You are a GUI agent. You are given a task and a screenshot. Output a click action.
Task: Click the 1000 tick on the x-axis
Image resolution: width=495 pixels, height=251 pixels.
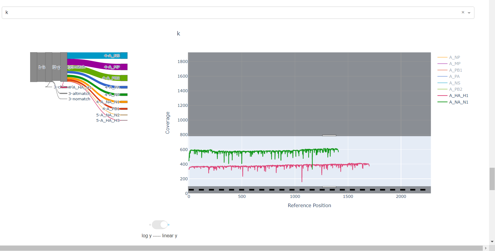pyautogui.click(x=295, y=196)
